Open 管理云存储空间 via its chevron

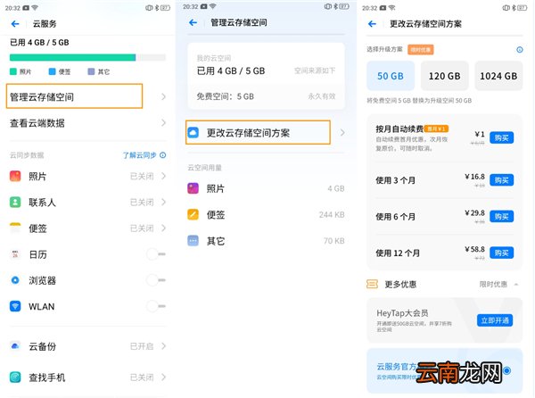tap(163, 97)
